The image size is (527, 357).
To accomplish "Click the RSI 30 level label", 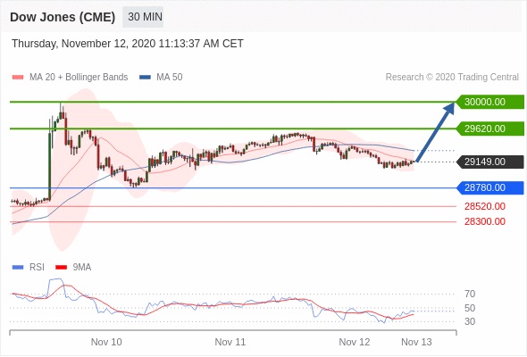I will point(470,321).
